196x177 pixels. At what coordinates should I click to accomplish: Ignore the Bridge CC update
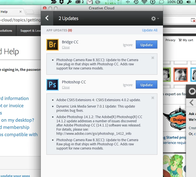(128, 45)
